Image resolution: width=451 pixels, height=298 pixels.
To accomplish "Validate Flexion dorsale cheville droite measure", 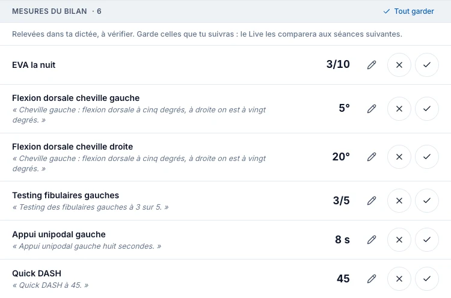I will [x=426, y=157].
